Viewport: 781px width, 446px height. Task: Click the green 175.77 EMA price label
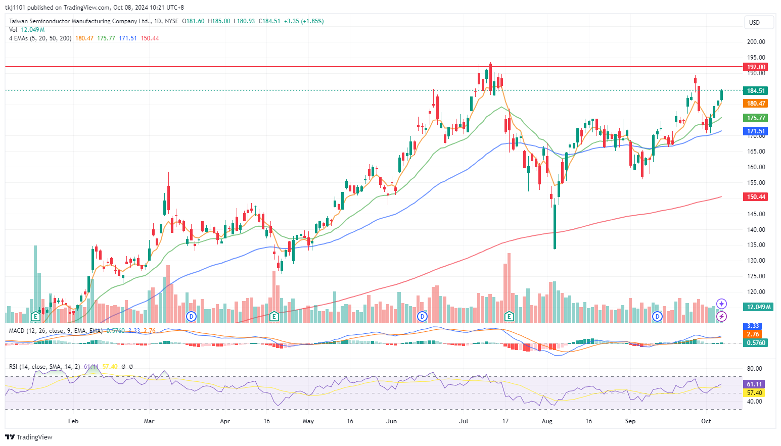coord(756,118)
